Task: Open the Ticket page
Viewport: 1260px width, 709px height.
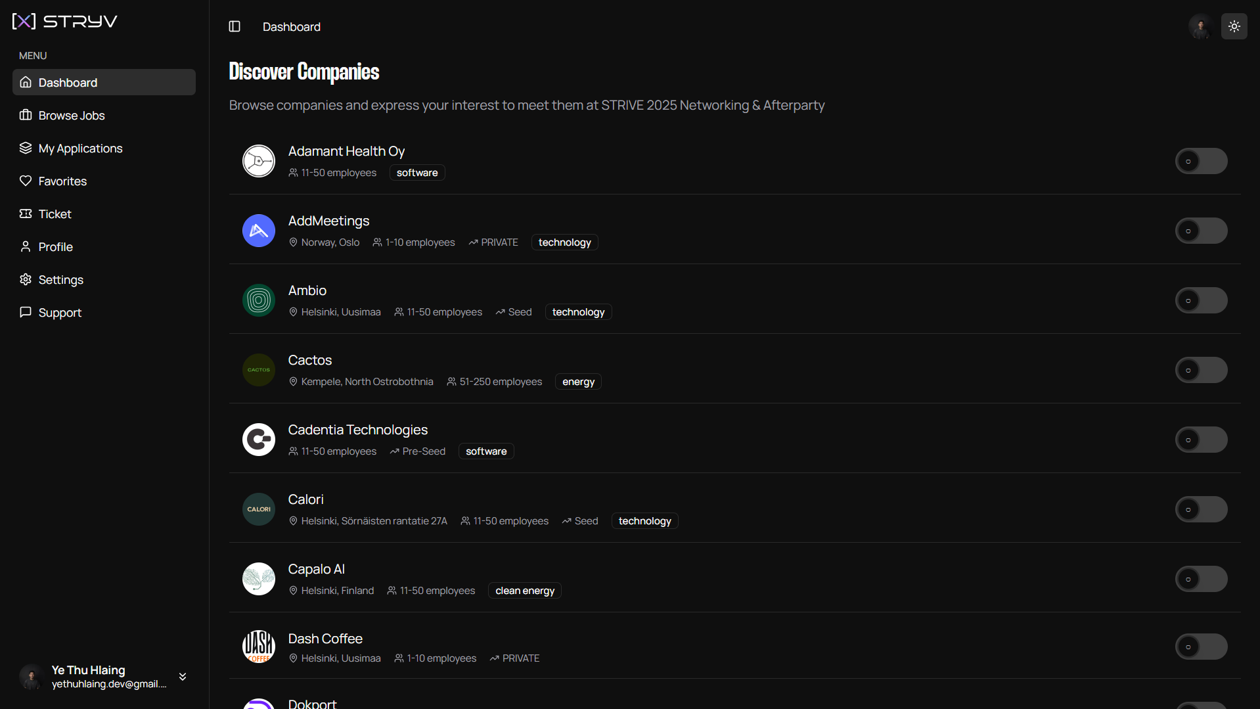Action: [x=104, y=214]
